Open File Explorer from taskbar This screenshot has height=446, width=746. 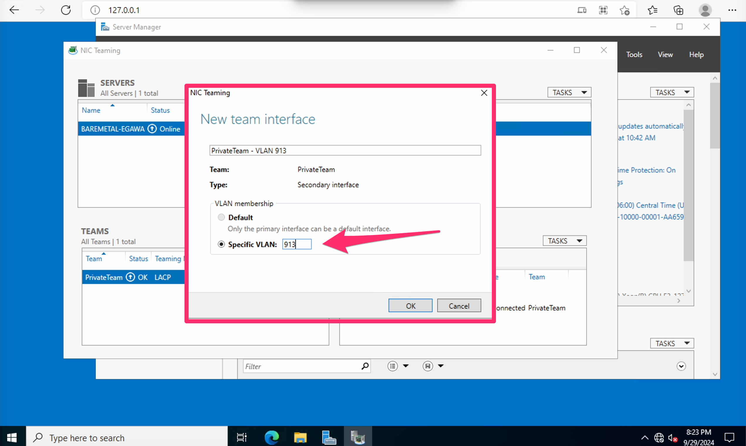tap(300, 437)
